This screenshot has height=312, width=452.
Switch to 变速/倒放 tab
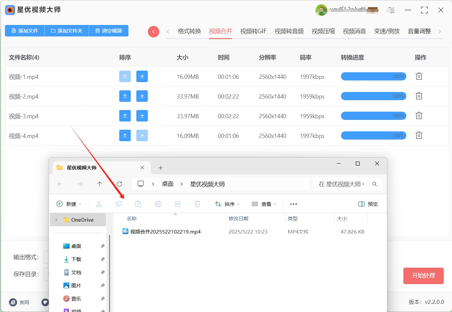pos(387,31)
